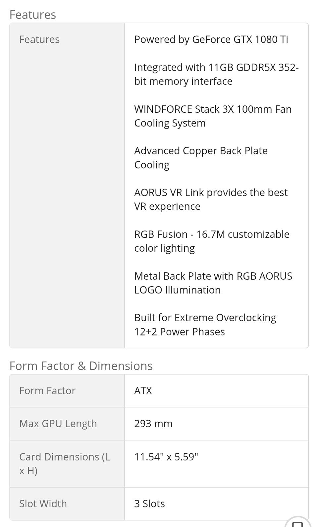Select the Features row label cell
This screenshot has height=527, width=318.
[39, 40]
